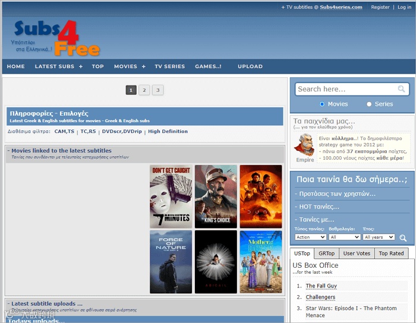Go to page 2

tap(144, 90)
